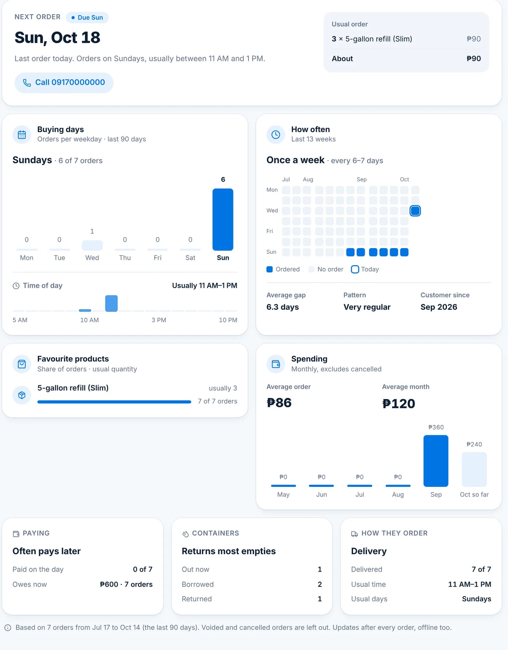The height and width of the screenshot is (650, 508).
Task: Click the 'Sun, Oct 18' heading
Action: click(57, 38)
